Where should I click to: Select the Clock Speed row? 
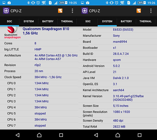click(39, 77)
